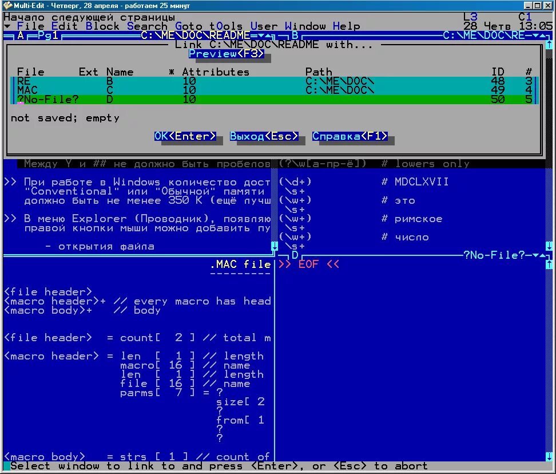Click the Pg1 page label

pyautogui.click(x=48, y=35)
